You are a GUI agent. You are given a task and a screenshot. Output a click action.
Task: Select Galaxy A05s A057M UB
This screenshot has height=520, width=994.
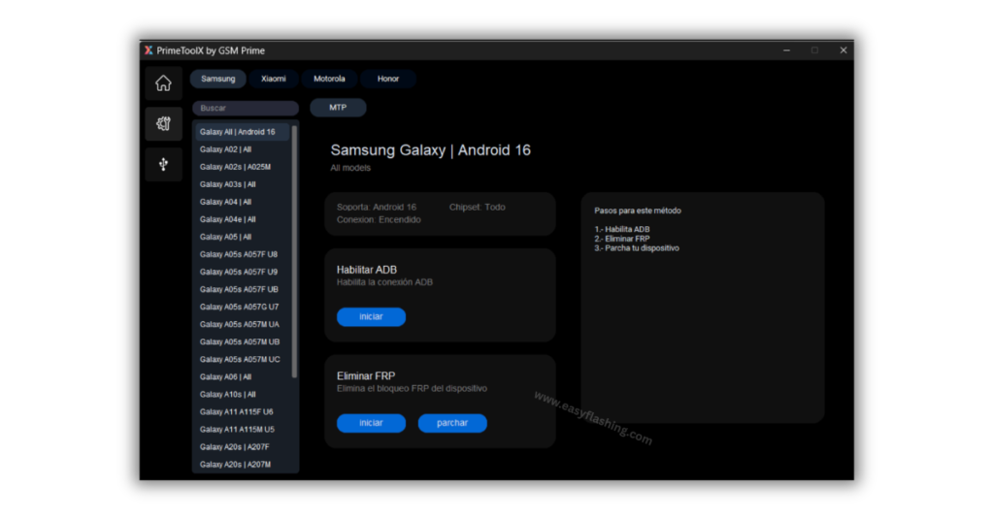[242, 342]
